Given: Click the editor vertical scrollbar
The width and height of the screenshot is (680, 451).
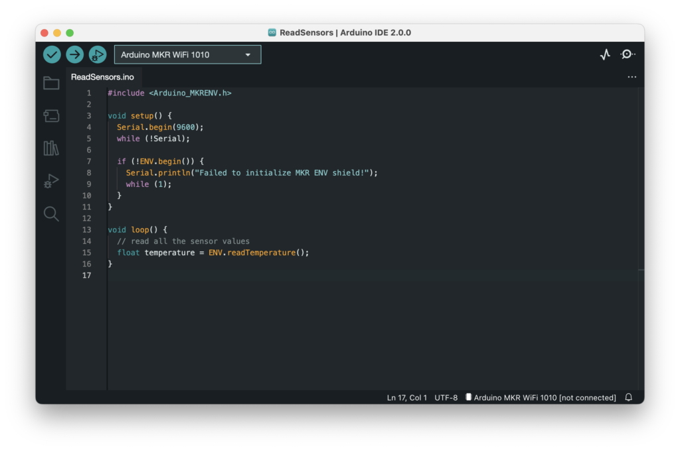Looking at the screenshot, I should point(641,238).
